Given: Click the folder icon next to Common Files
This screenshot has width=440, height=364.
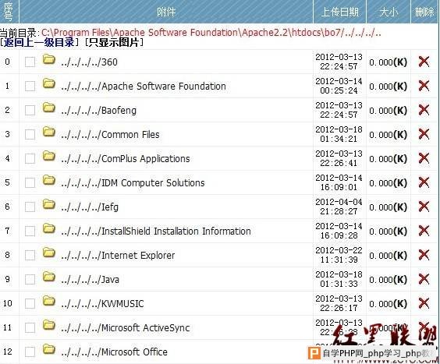Looking at the screenshot, I should [49, 132].
